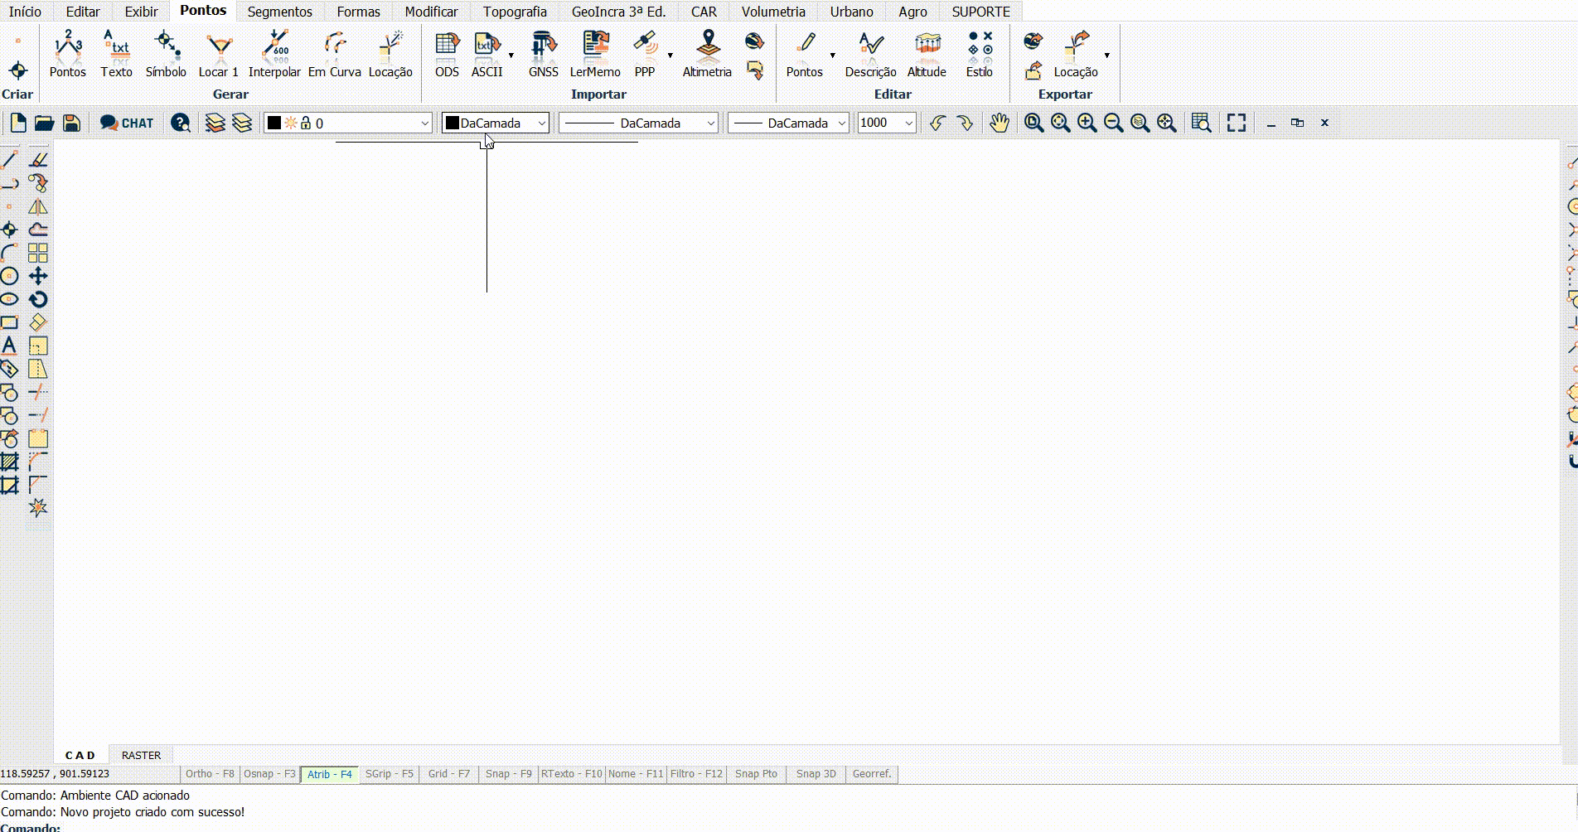Click the Zoom In magnifier icon

click(1087, 122)
